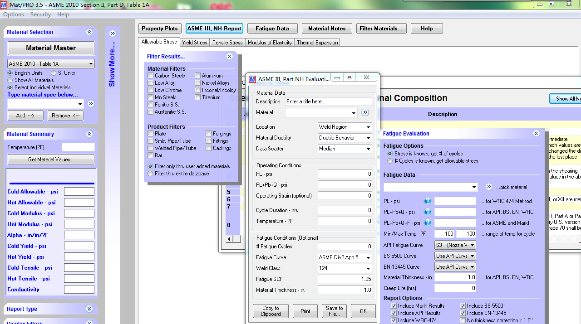Image resolution: width=581 pixels, height=324 pixels.
Task: Minimize the ASME III Part NH dialog
Action: point(337,77)
